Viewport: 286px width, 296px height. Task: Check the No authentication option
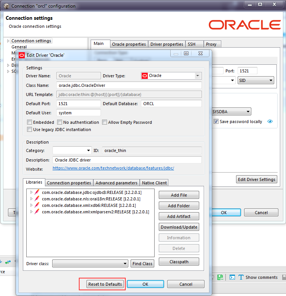coord(60,122)
